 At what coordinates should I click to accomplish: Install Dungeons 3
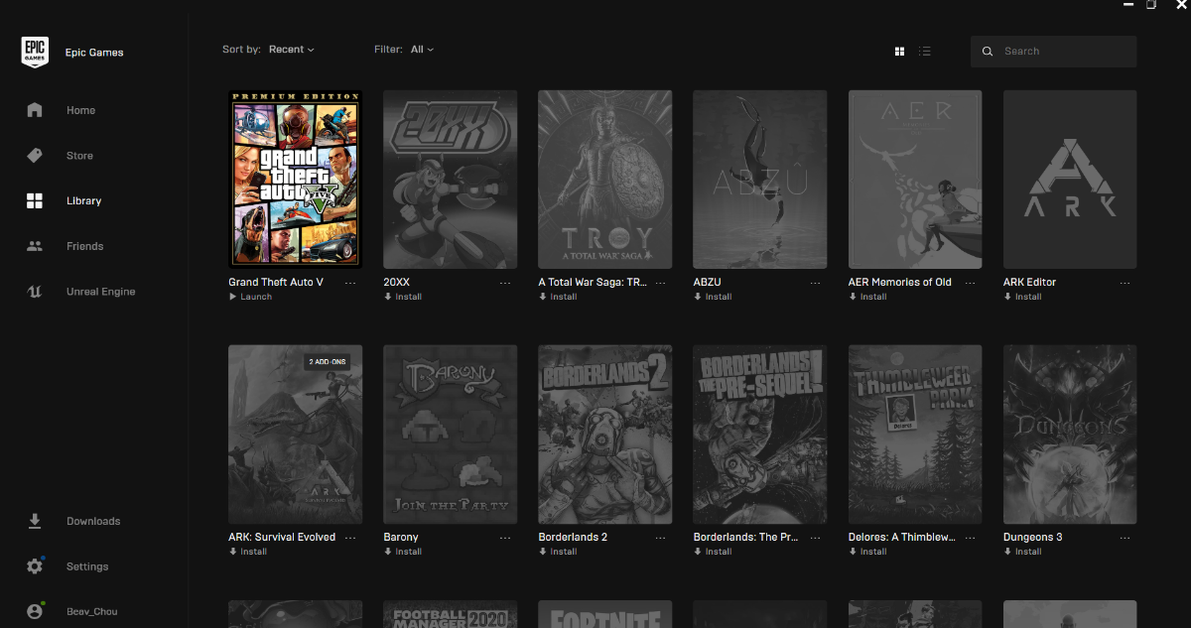[1022, 552]
